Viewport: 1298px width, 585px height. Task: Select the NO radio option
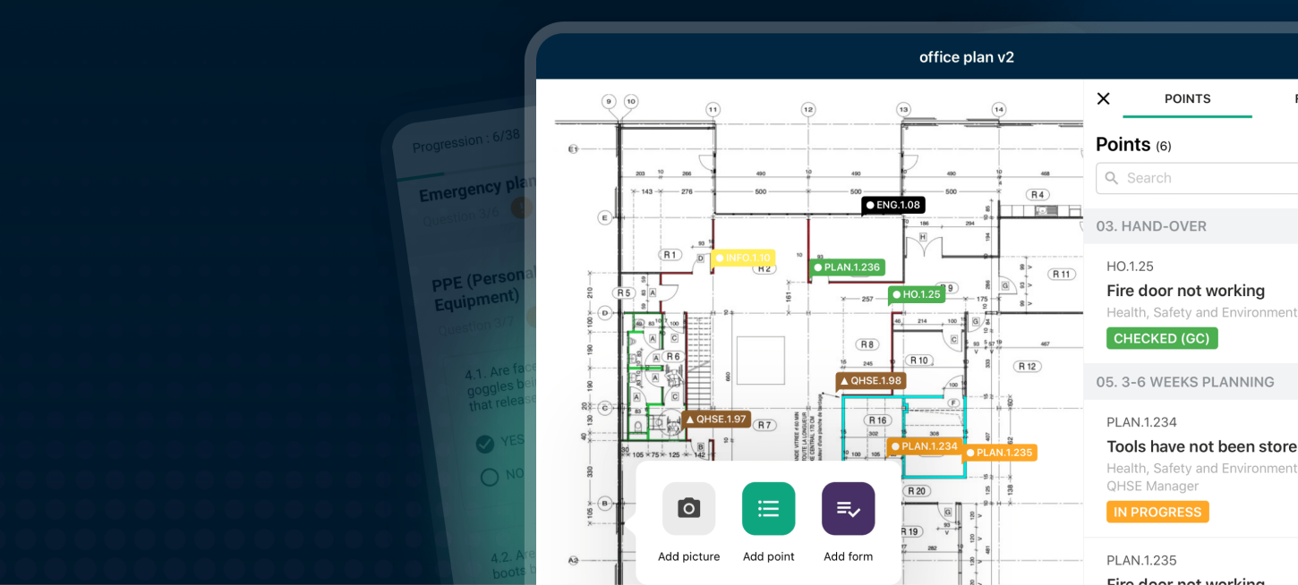489,477
